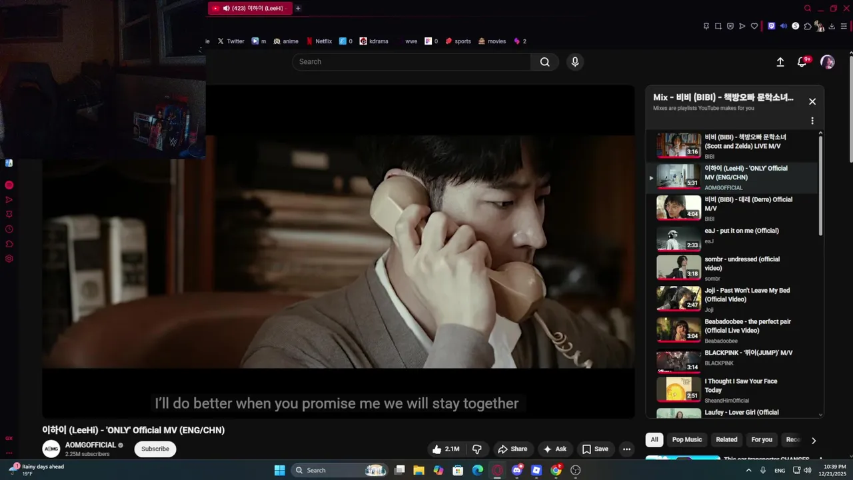853x480 pixels.
Task: Like the video showing 2.1M likes
Action: [446, 449]
